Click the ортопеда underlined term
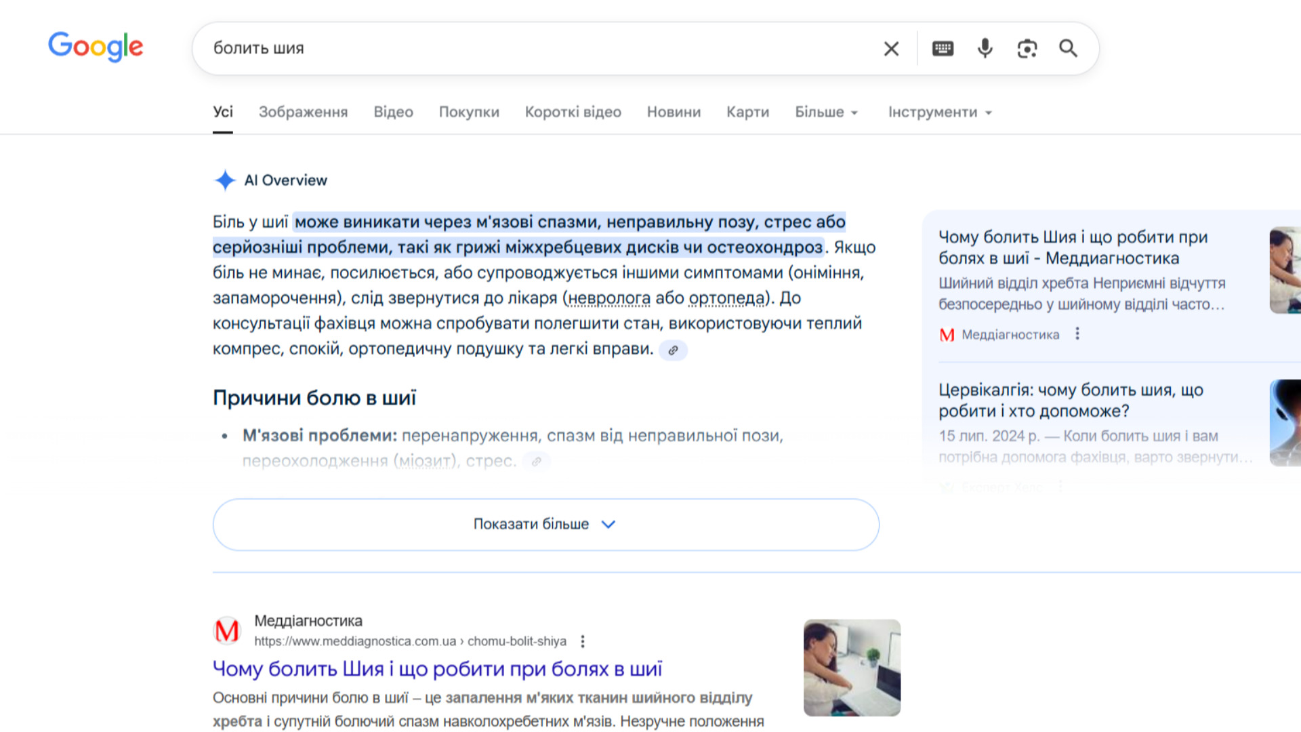Viewport: 1301px width, 732px height. 727,298
